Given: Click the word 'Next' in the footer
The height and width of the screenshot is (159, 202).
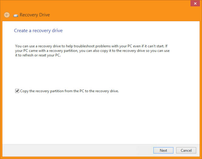Looking at the screenshot, I should 163,150.
